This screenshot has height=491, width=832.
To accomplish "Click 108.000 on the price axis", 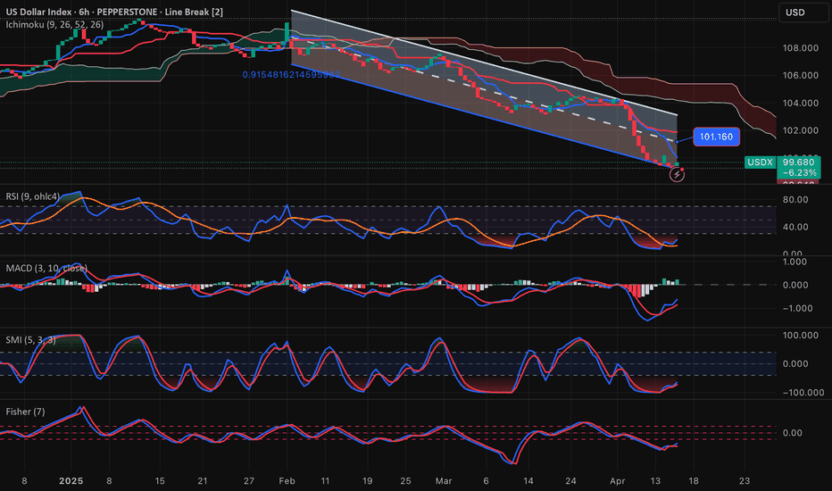I will pos(801,48).
